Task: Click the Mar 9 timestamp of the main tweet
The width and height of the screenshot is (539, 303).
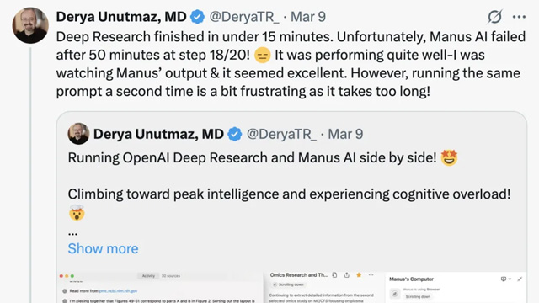Action: click(x=308, y=17)
